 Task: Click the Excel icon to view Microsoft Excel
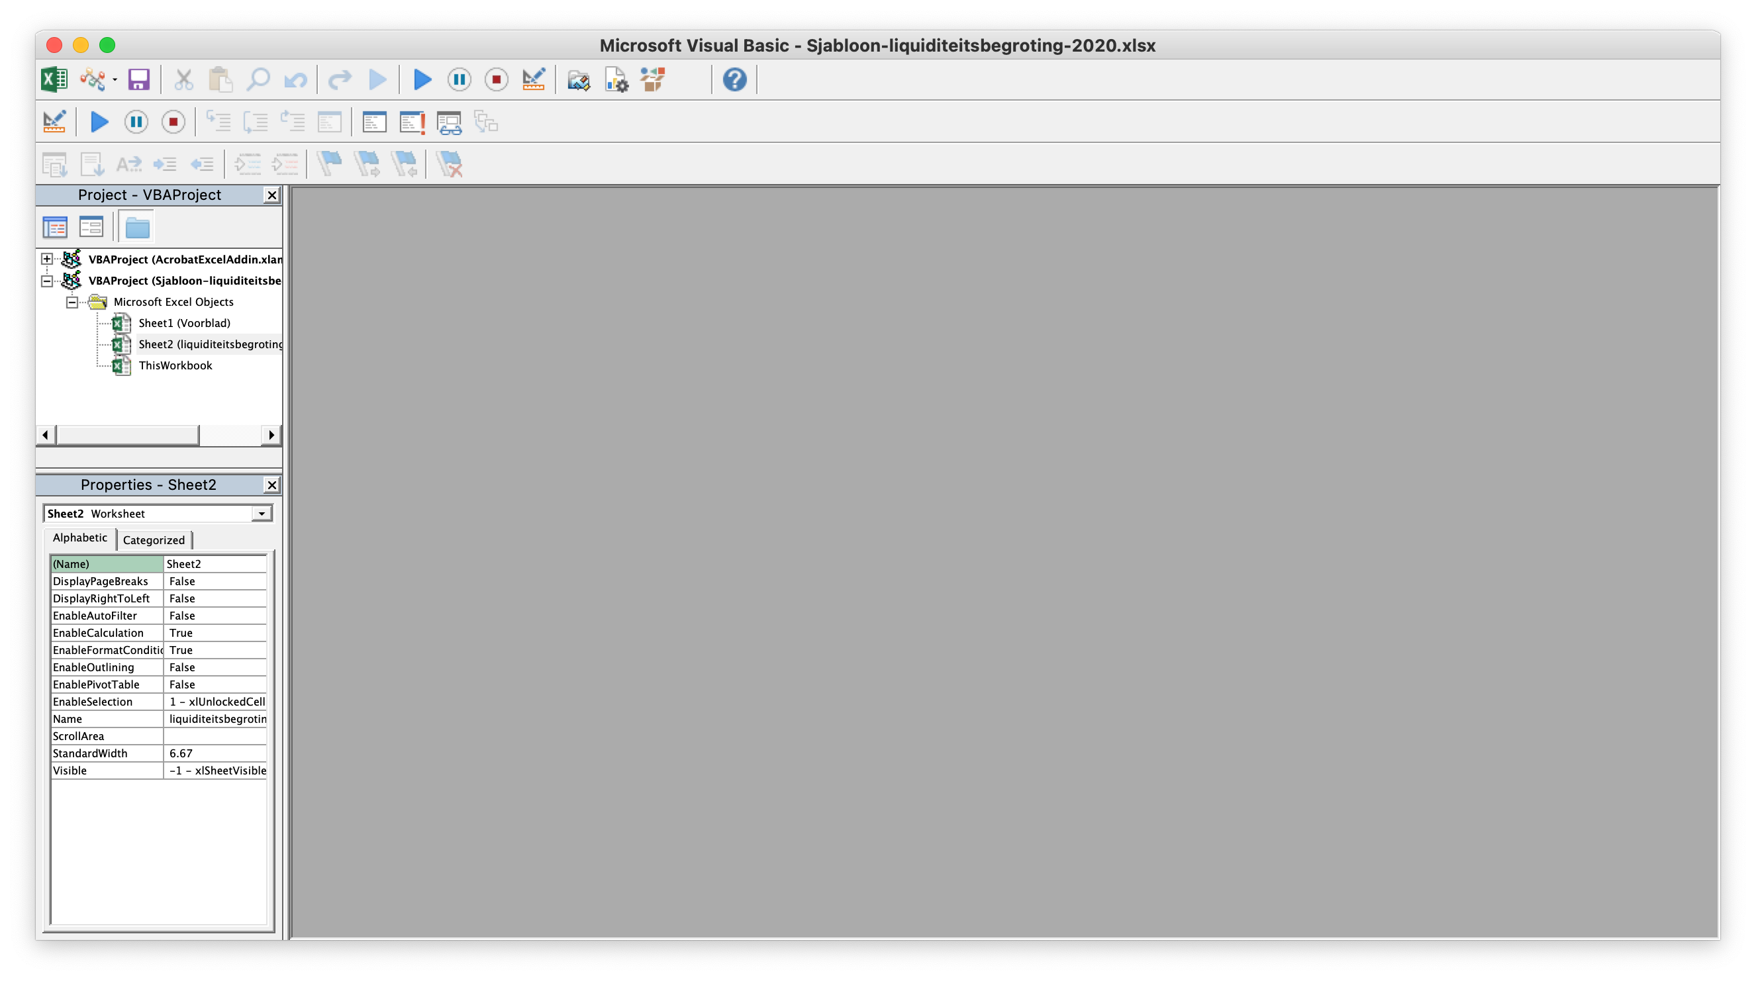[54, 79]
